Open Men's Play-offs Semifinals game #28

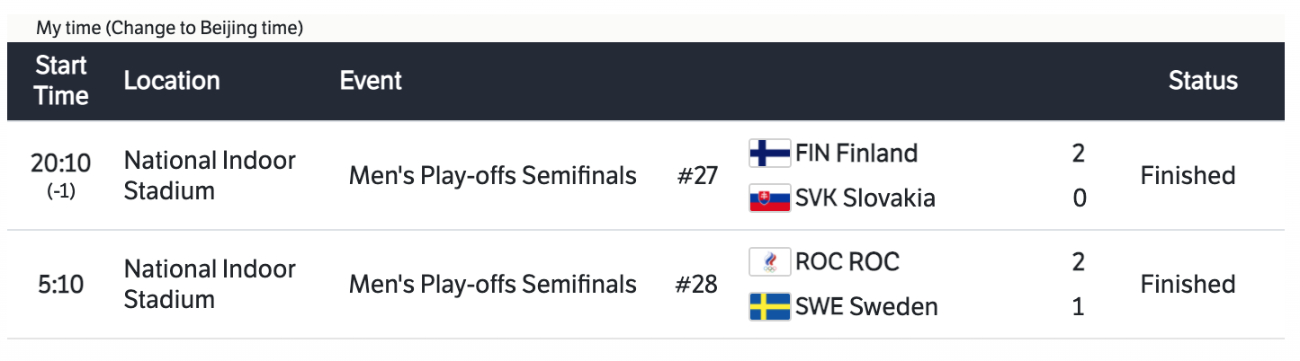point(492,285)
